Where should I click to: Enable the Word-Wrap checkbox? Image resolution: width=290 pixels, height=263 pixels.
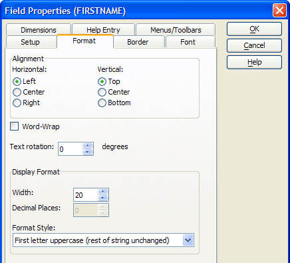15,127
